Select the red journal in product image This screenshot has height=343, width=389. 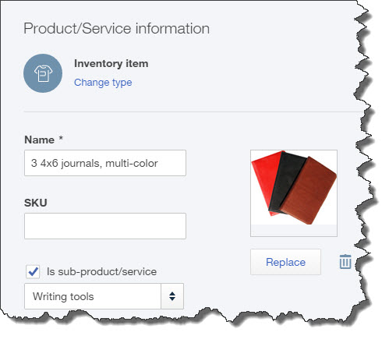(x=263, y=177)
